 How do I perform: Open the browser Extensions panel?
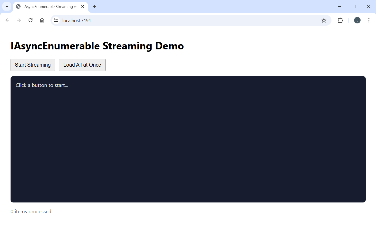coord(340,20)
